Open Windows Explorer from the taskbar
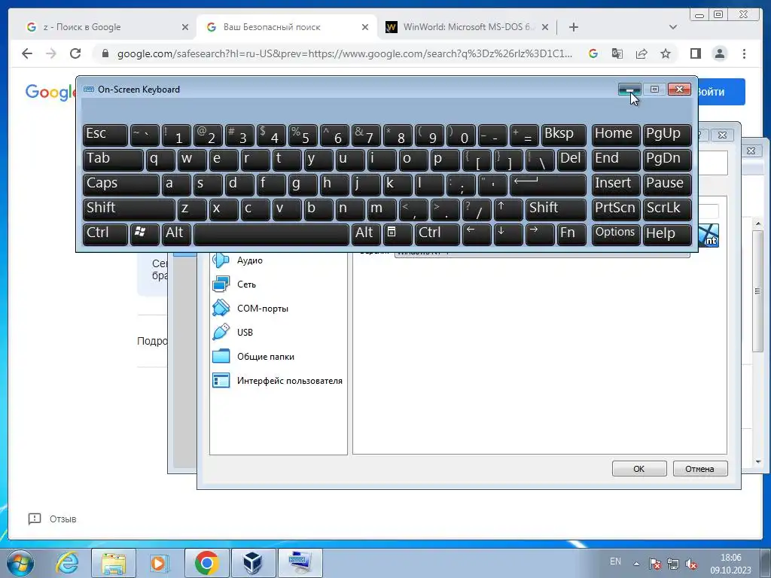The image size is (771, 578). [114, 563]
